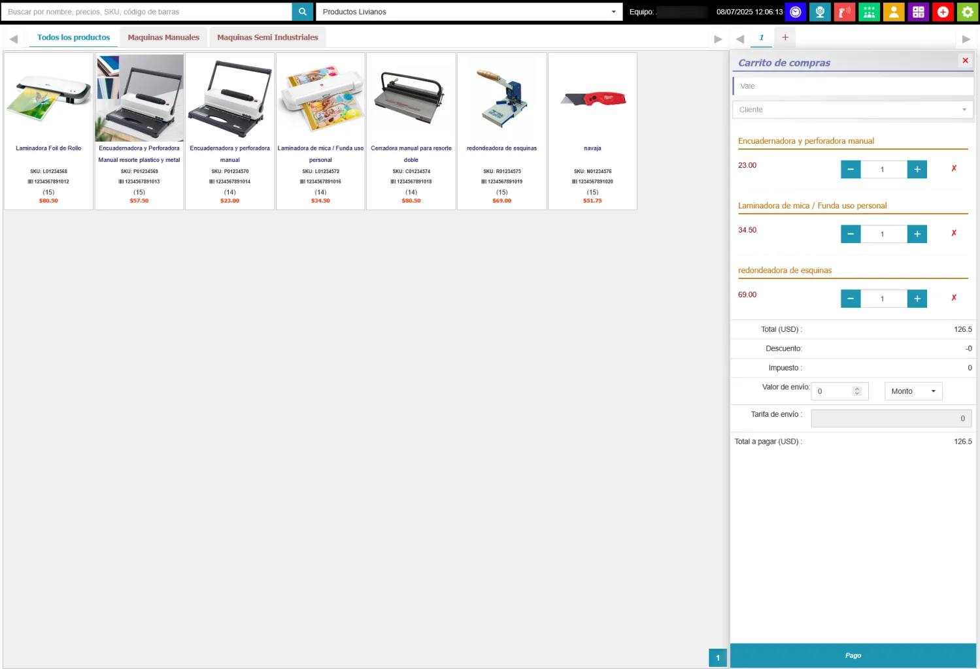Increase Encuadernadora y perforadora manual quantity
Image resolution: width=980 pixels, height=669 pixels.
coord(917,169)
